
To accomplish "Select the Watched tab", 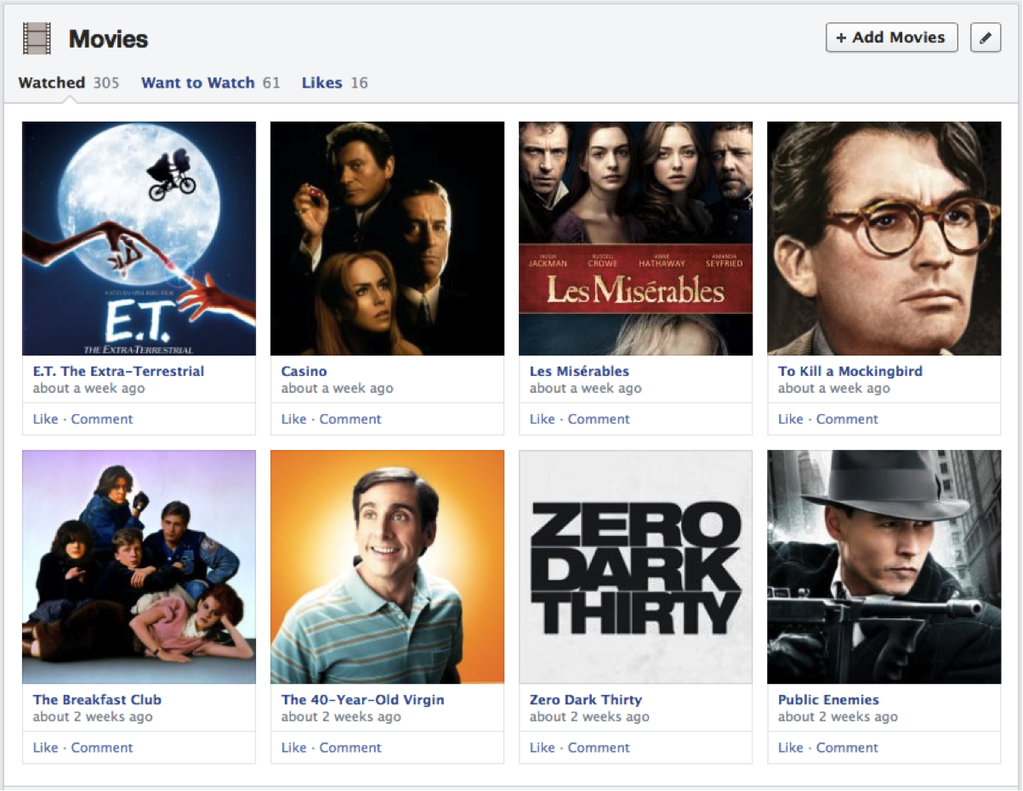I will (x=52, y=83).
